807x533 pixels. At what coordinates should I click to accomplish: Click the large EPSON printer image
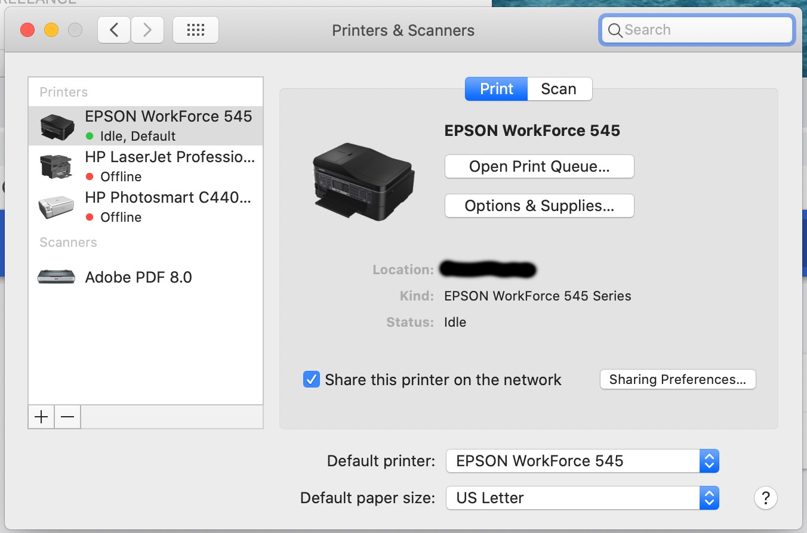(364, 182)
